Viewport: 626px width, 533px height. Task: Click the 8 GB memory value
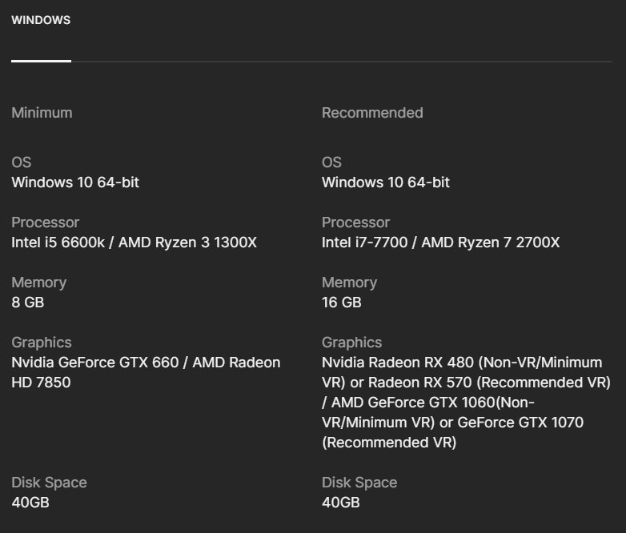tap(28, 303)
